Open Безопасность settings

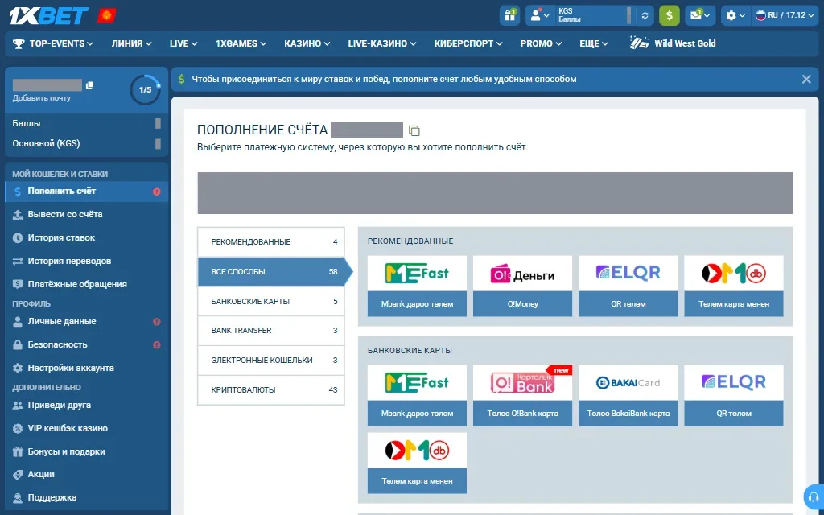(x=87, y=344)
